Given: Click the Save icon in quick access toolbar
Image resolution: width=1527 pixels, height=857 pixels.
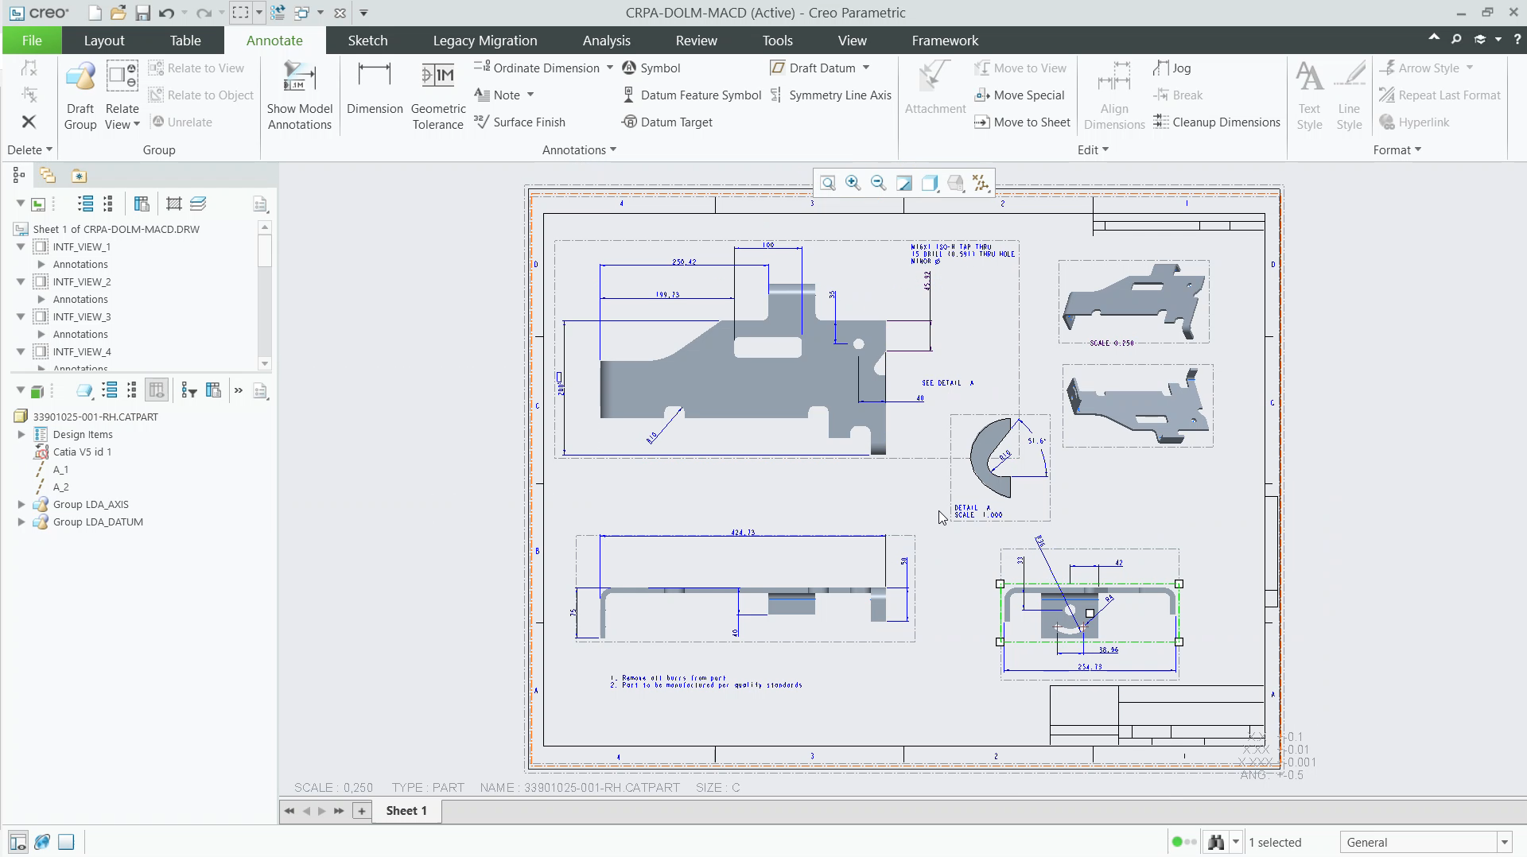Looking at the screenshot, I should pyautogui.click(x=142, y=13).
